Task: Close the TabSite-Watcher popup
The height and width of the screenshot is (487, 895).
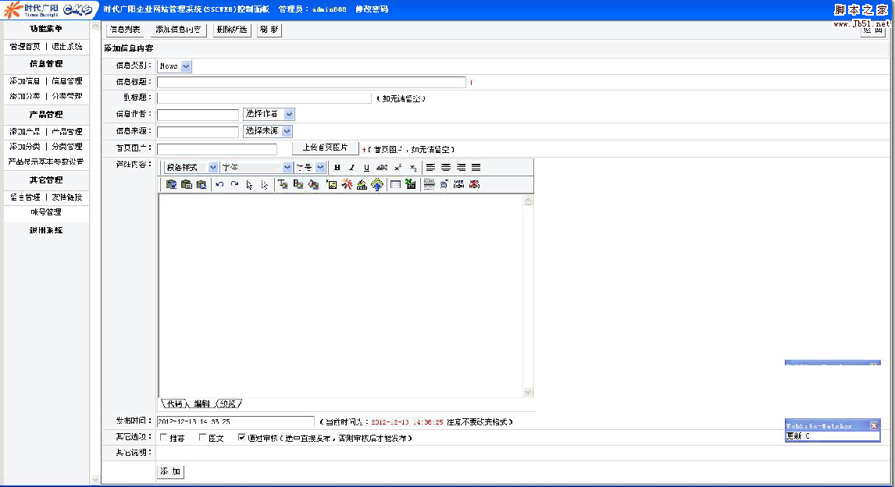Action: click(874, 426)
